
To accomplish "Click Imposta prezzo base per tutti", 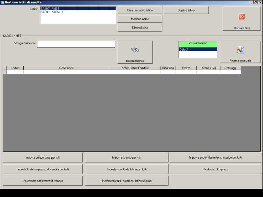I will [x=43, y=158].
